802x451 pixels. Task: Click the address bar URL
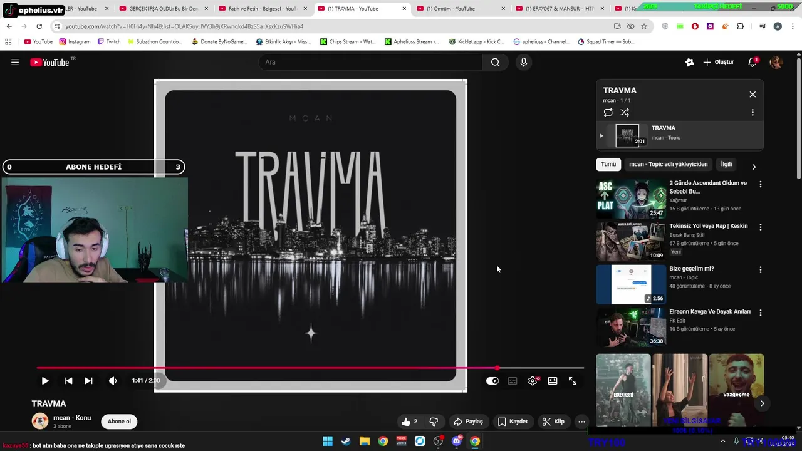[x=184, y=26]
